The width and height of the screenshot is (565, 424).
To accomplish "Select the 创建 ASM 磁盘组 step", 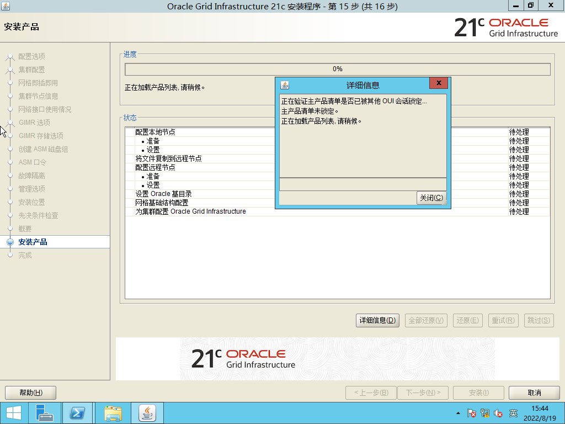I will [43, 149].
